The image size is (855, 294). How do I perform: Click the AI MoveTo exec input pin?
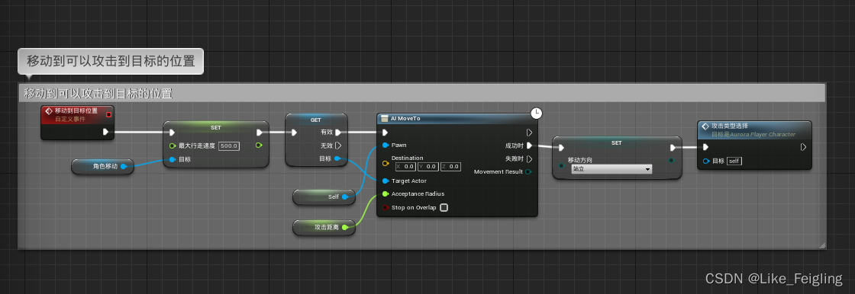(x=385, y=133)
